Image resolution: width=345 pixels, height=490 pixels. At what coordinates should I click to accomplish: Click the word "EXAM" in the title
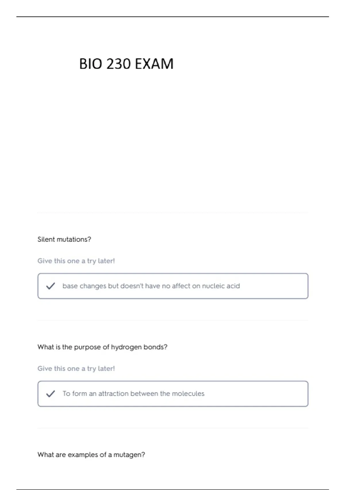click(154, 64)
